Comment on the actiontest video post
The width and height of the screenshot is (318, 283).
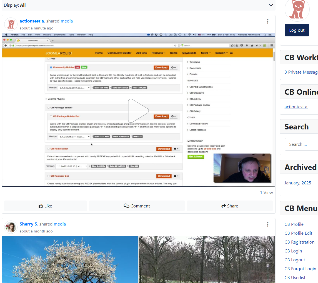[x=137, y=206]
